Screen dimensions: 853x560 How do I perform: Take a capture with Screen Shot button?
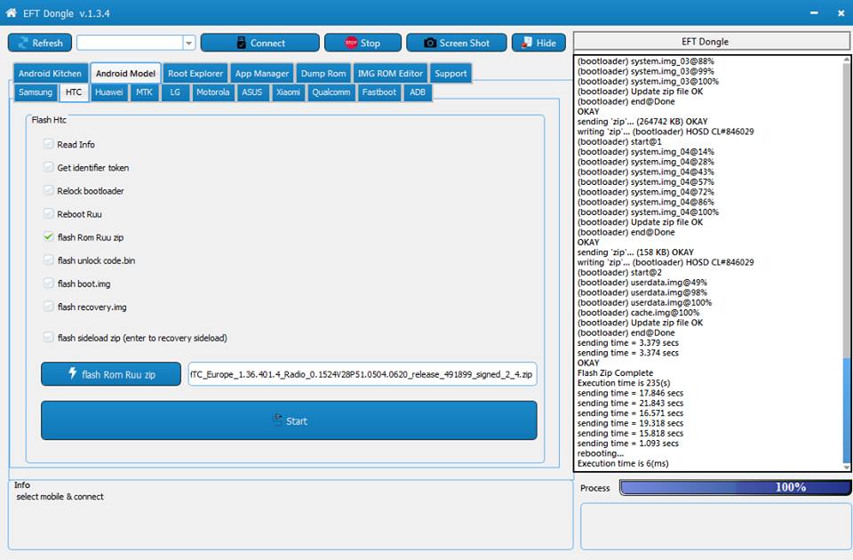457,43
